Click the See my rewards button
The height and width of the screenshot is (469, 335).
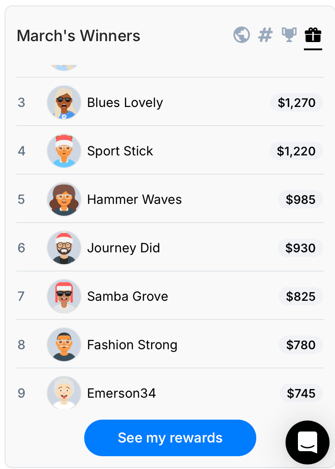170,437
